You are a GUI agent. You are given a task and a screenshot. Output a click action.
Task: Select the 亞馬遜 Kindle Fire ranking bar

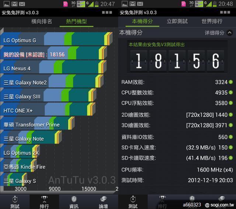point(18,165)
